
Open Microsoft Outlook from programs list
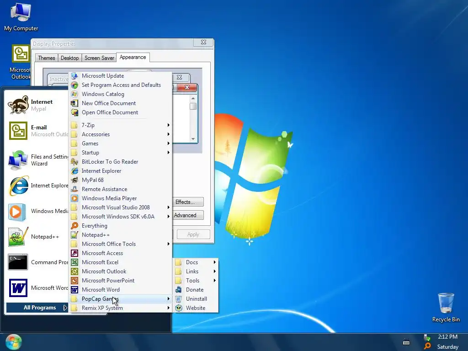coord(121,271)
